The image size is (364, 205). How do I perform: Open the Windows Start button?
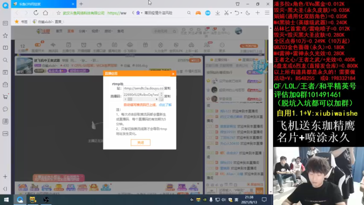[6, 200]
